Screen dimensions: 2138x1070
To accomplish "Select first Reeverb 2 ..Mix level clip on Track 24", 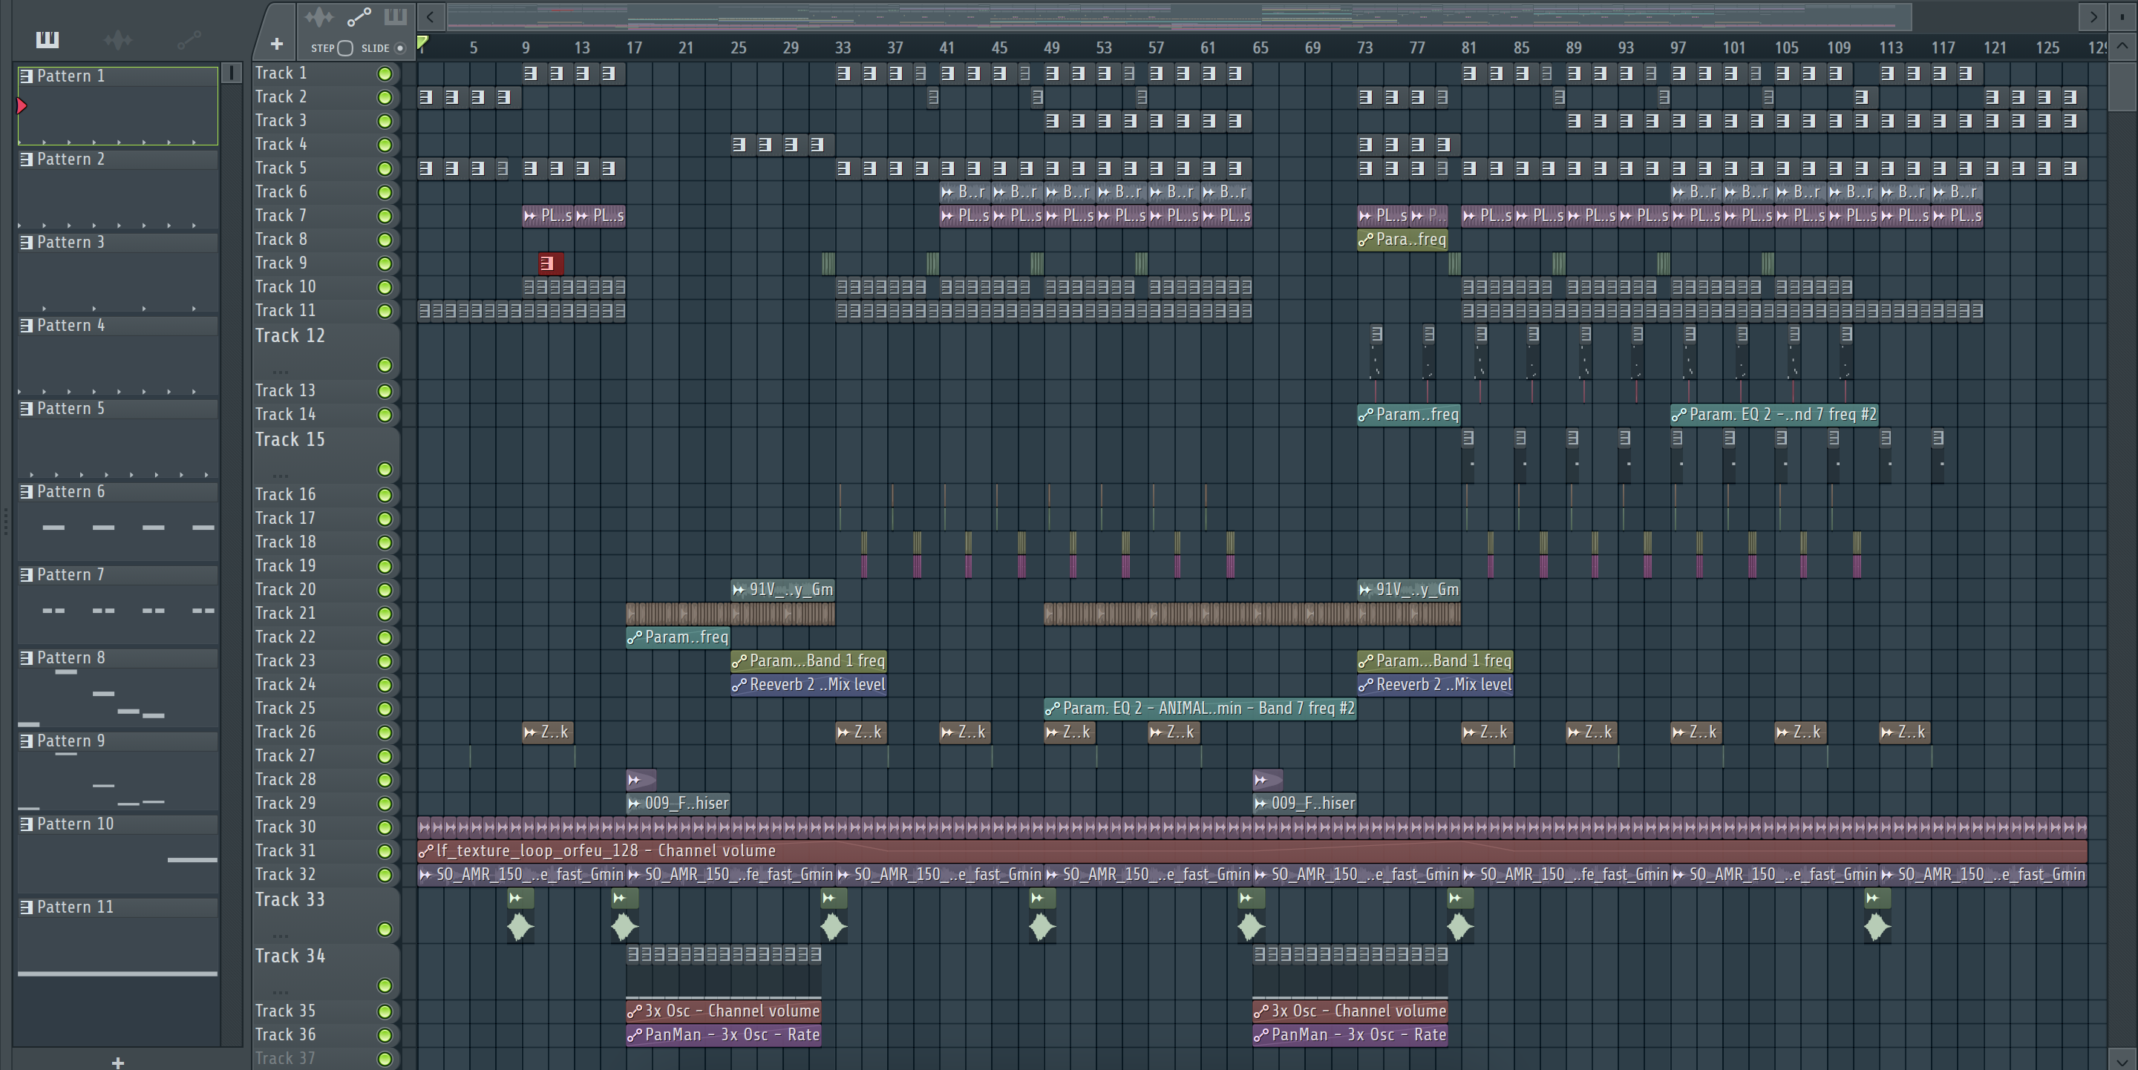I will pos(808,685).
